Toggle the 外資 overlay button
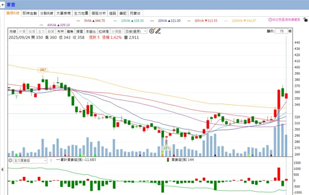This screenshot has height=195, width=309. click(22, 31)
